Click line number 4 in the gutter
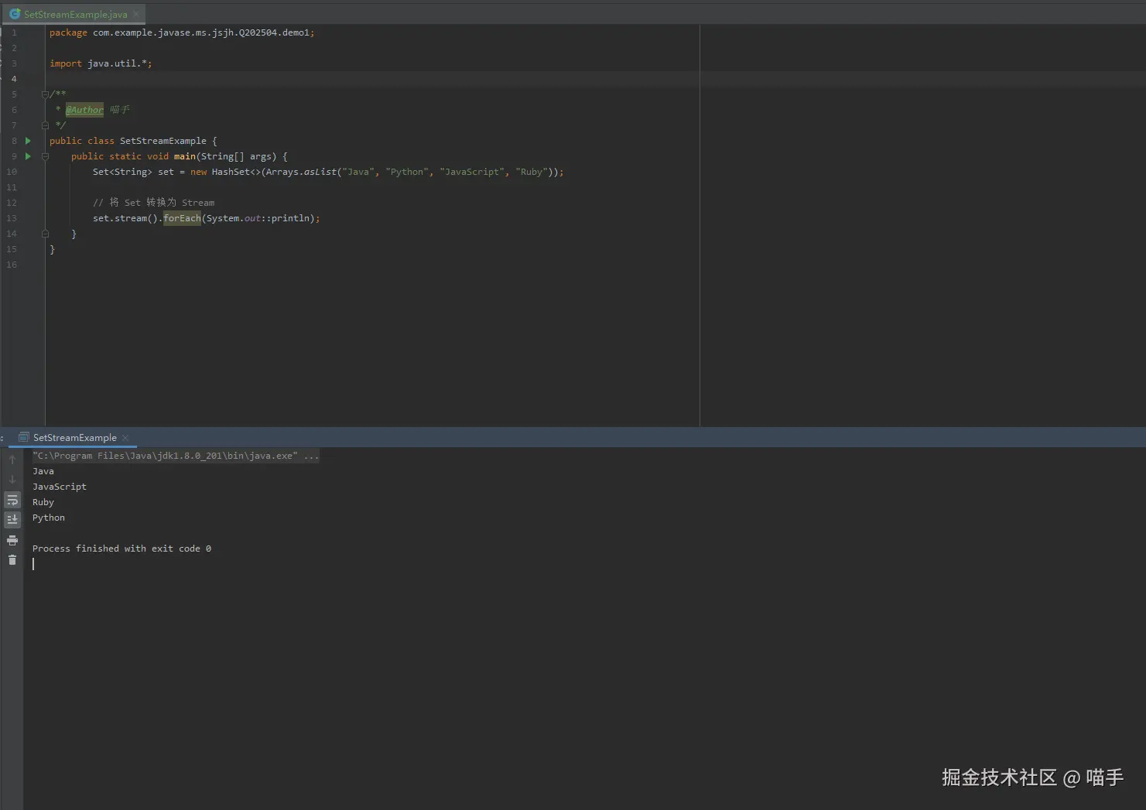The height and width of the screenshot is (810, 1146). click(x=14, y=79)
